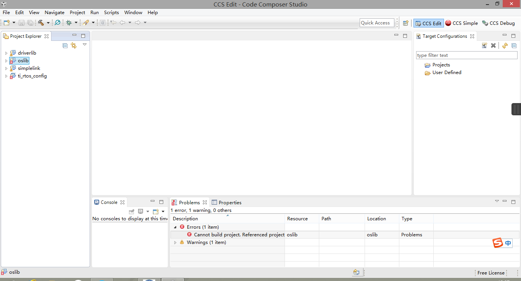521x281 pixels.
Task: Open the Open Console dropdown arrow
Action: [163, 212]
